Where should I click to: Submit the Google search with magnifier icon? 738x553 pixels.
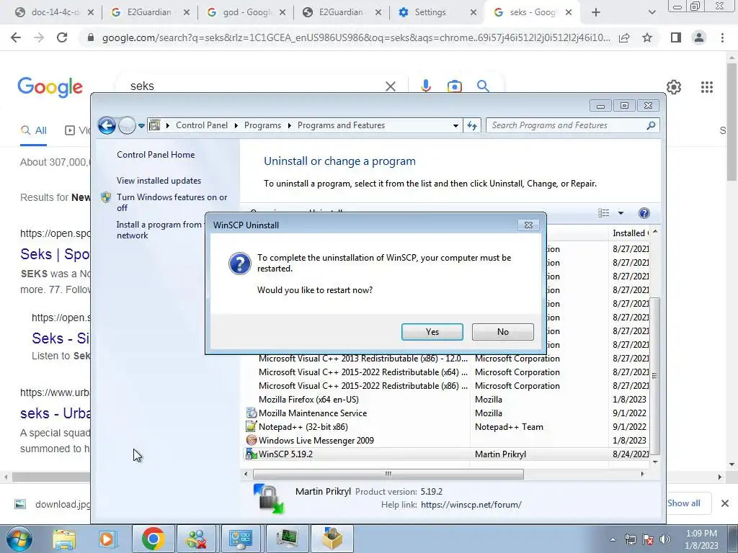click(483, 86)
